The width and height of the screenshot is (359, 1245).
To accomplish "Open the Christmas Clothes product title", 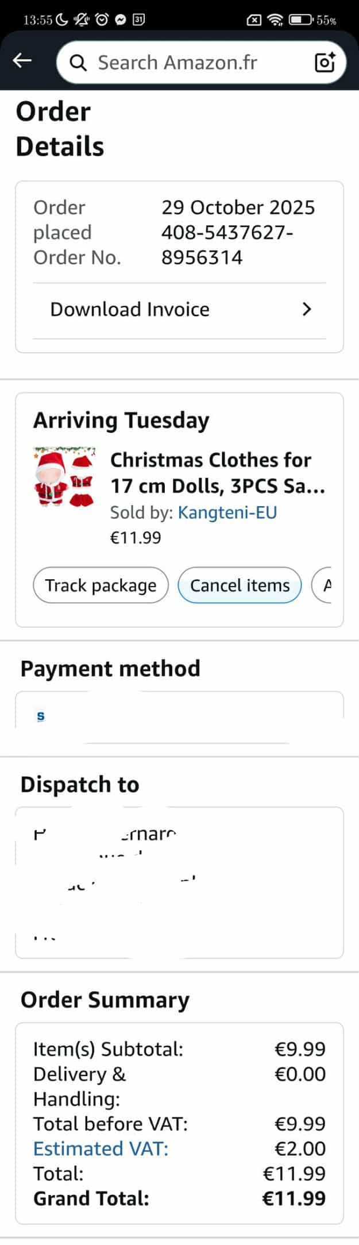I will point(217,472).
